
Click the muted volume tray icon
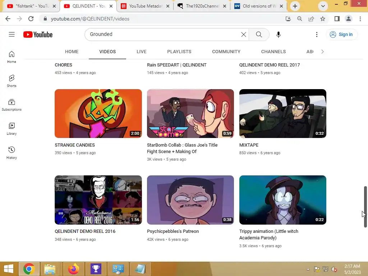pos(334,269)
